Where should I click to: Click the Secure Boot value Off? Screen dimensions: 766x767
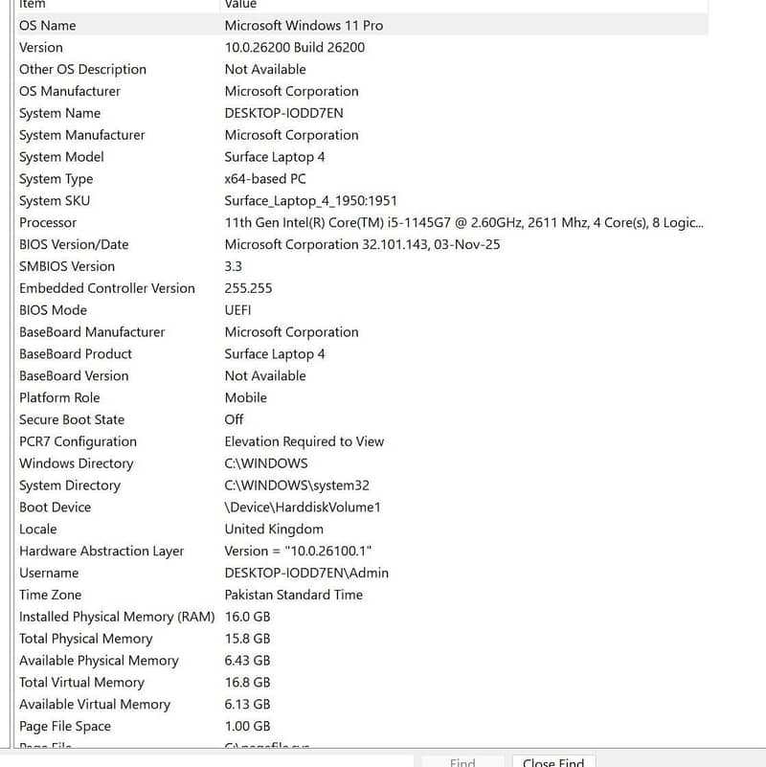click(x=234, y=420)
